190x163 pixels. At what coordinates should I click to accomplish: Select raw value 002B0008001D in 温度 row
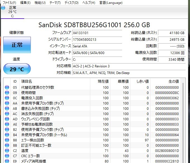[167, 151]
